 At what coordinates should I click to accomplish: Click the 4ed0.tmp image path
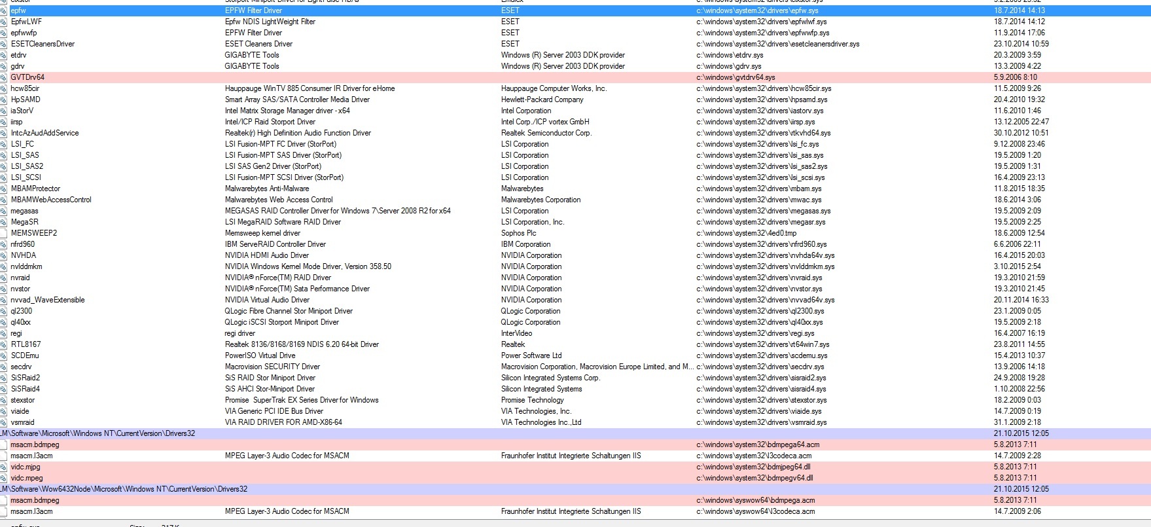(x=746, y=233)
